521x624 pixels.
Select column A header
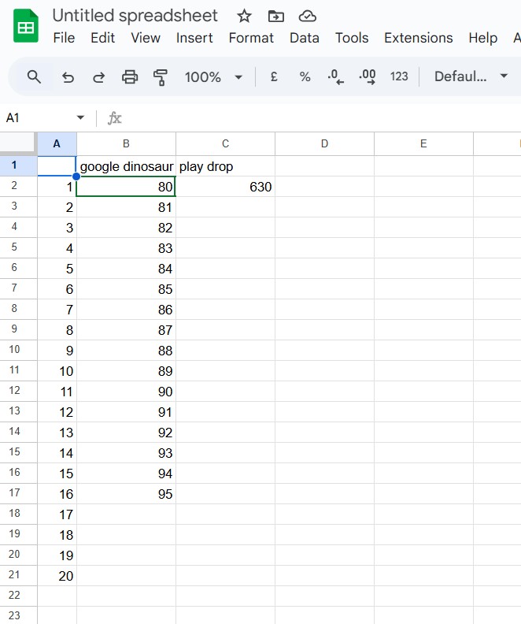[57, 143]
